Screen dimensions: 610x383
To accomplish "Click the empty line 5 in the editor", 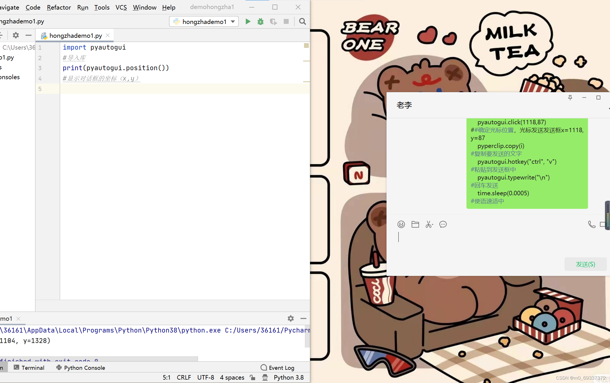I will (x=185, y=89).
